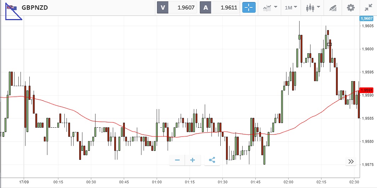Open the chart indicators dropdown
This screenshot has height=188, width=377.
coord(270,7)
